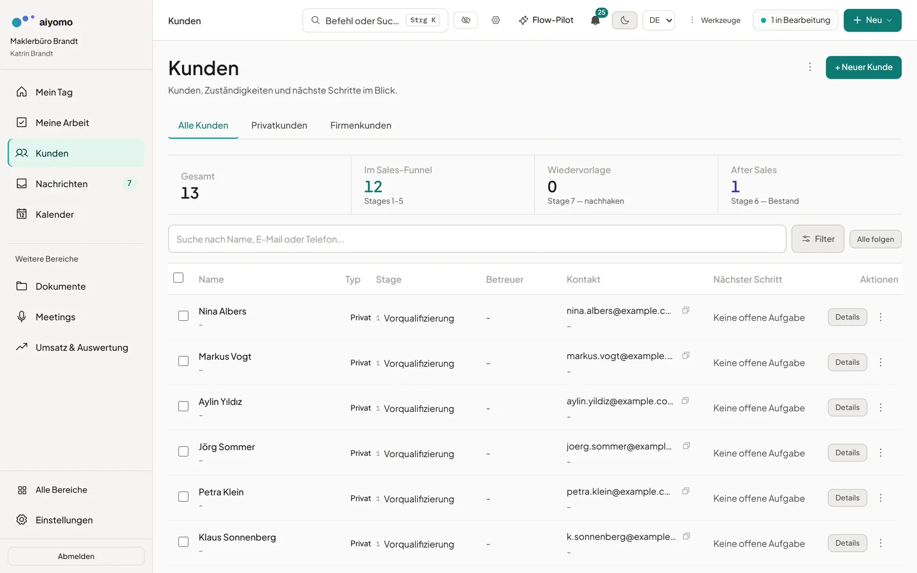Expand the Neu dropdown button

pyautogui.click(x=872, y=20)
